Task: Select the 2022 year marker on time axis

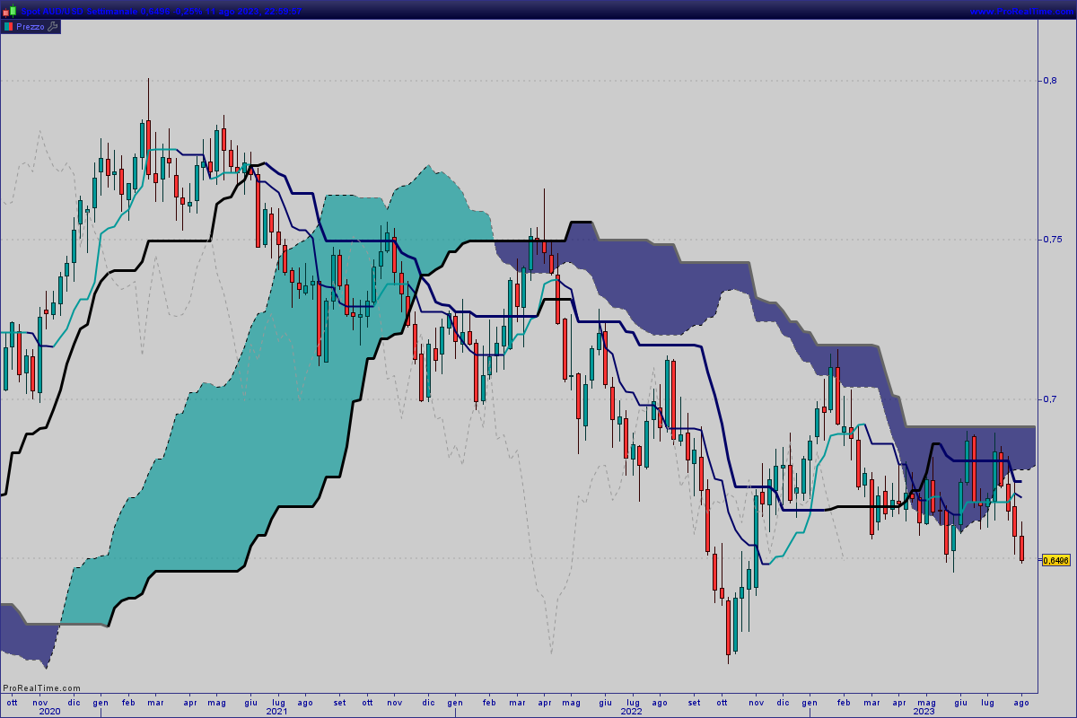Action: tap(631, 711)
